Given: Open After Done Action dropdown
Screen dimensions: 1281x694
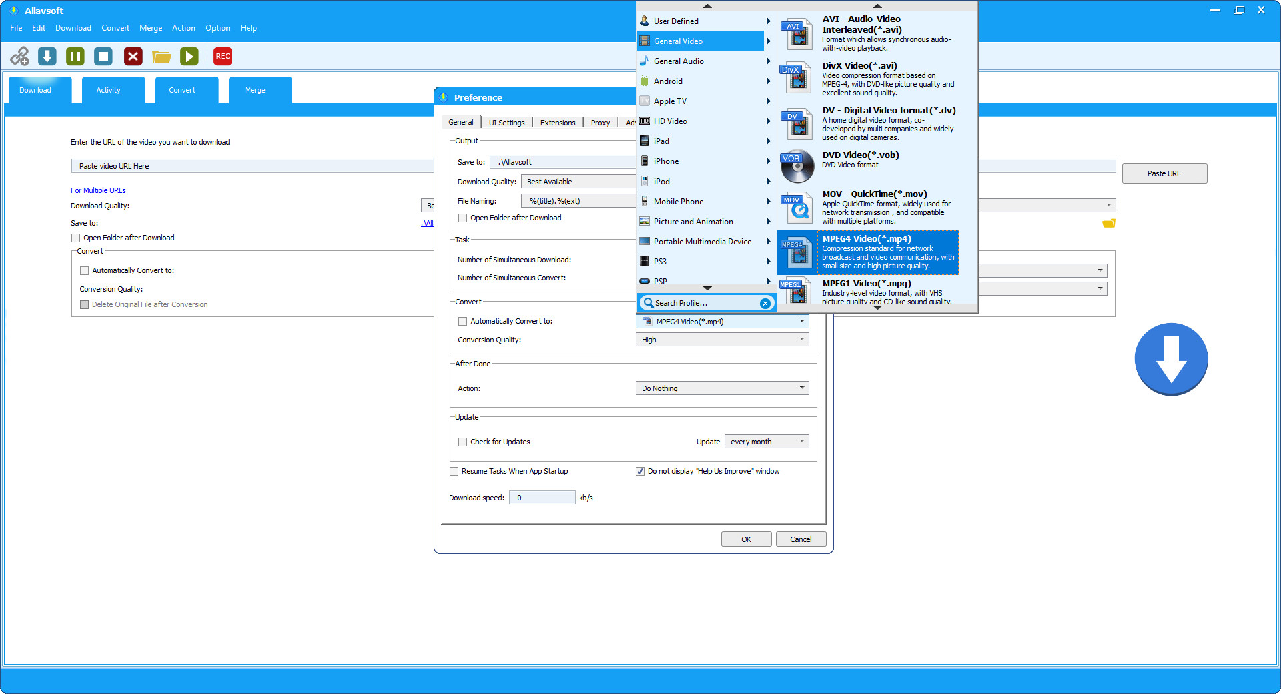Looking at the screenshot, I should [x=722, y=388].
